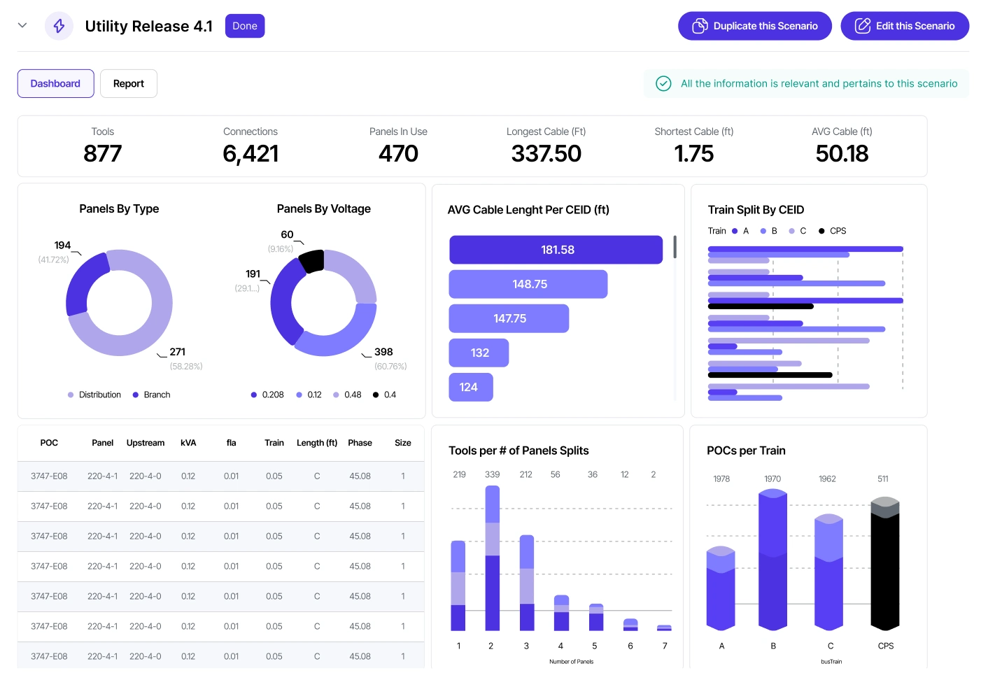
Task: Sort table by Panel column header
Action: pos(102,443)
